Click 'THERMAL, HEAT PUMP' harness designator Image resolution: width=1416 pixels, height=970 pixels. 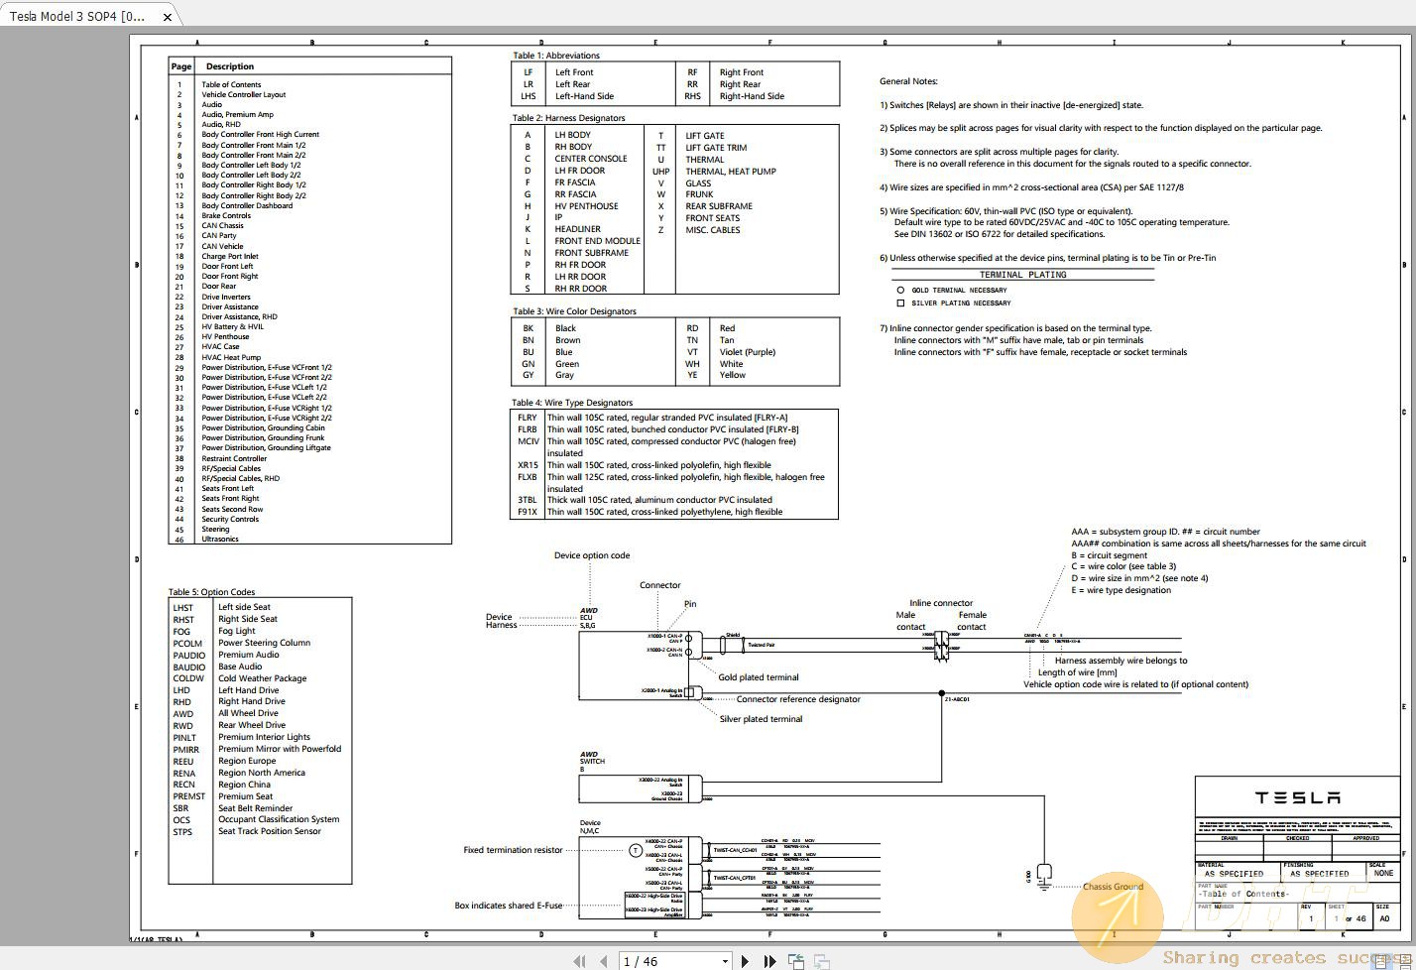point(731,172)
